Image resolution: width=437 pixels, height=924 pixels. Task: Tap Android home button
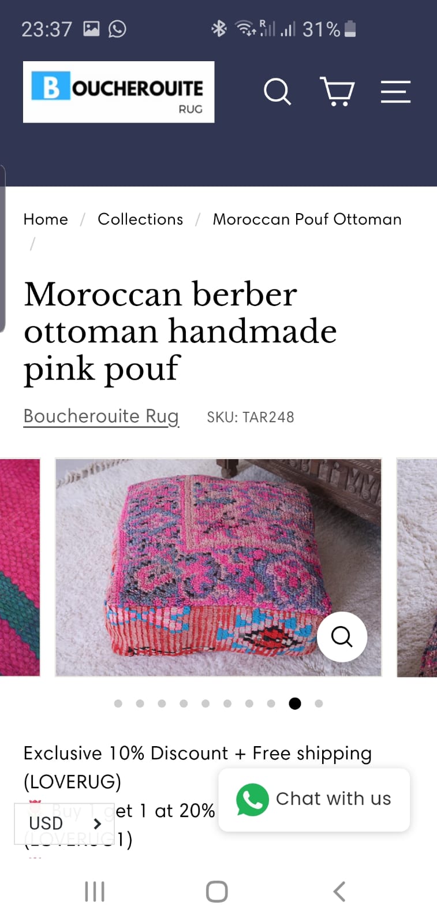(x=217, y=891)
